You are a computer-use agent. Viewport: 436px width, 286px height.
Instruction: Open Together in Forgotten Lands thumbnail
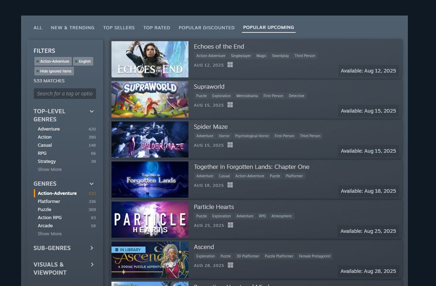150,179
